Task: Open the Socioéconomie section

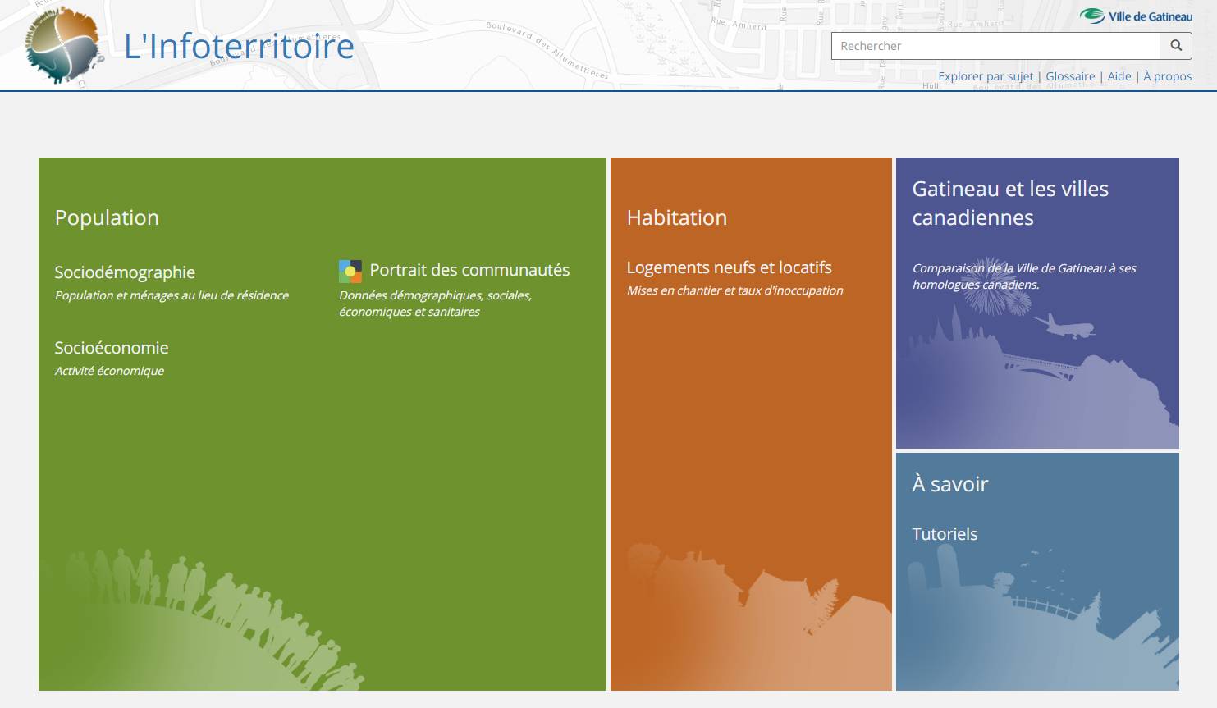Action: click(x=112, y=348)
